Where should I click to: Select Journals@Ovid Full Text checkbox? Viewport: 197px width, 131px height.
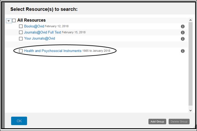[x=21, y=32]
